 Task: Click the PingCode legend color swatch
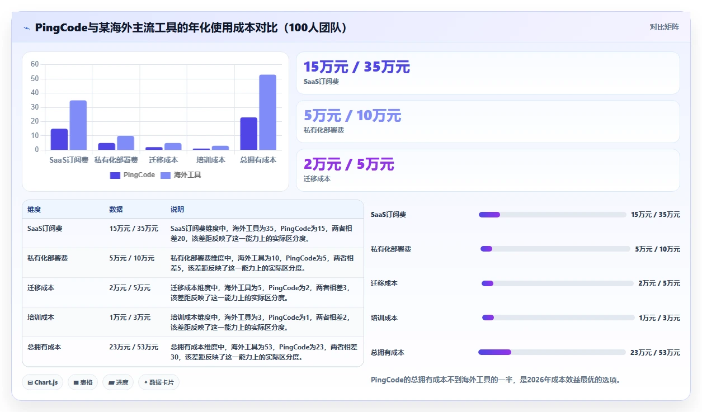(115, 175)
